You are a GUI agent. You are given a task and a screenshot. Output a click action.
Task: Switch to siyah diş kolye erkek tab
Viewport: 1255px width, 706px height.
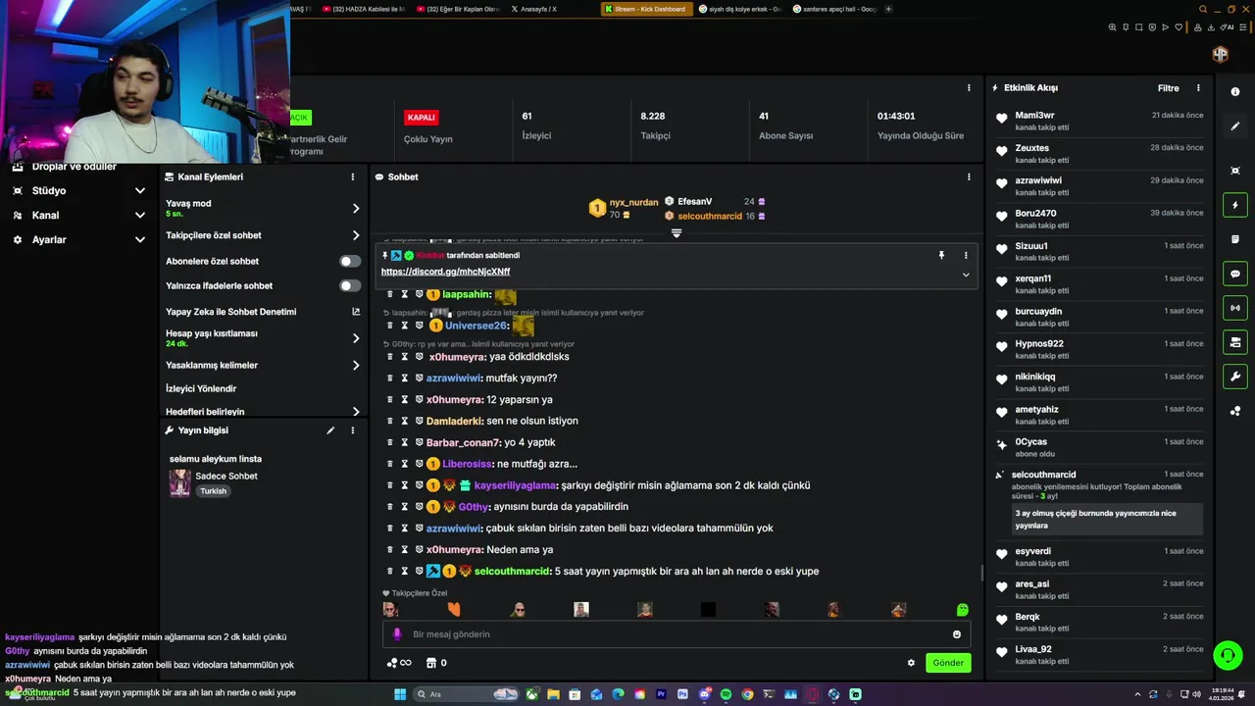click(x=743, y=9)
